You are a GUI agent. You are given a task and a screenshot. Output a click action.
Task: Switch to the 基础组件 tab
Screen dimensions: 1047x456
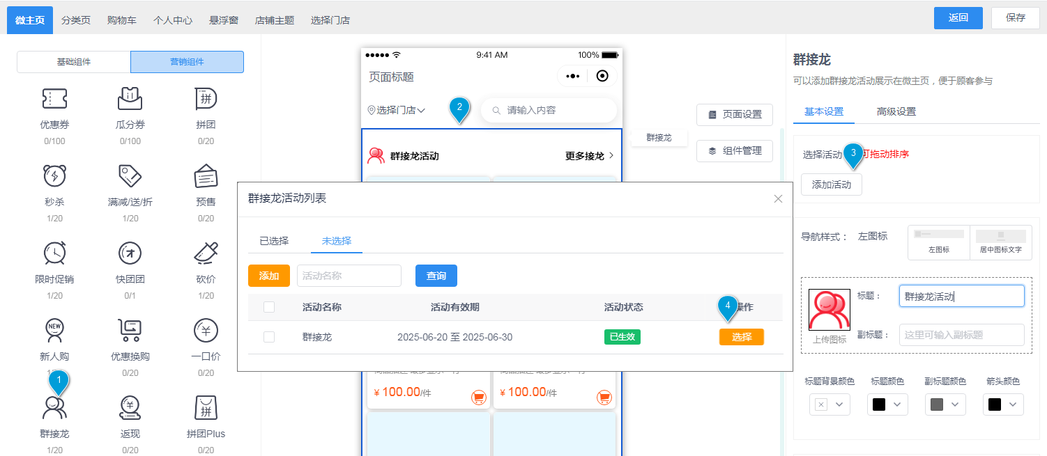pos(74,62)
